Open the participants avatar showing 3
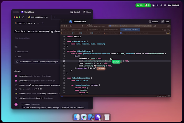This screenshot has height=123, width=184. click(x=147, y=5)
